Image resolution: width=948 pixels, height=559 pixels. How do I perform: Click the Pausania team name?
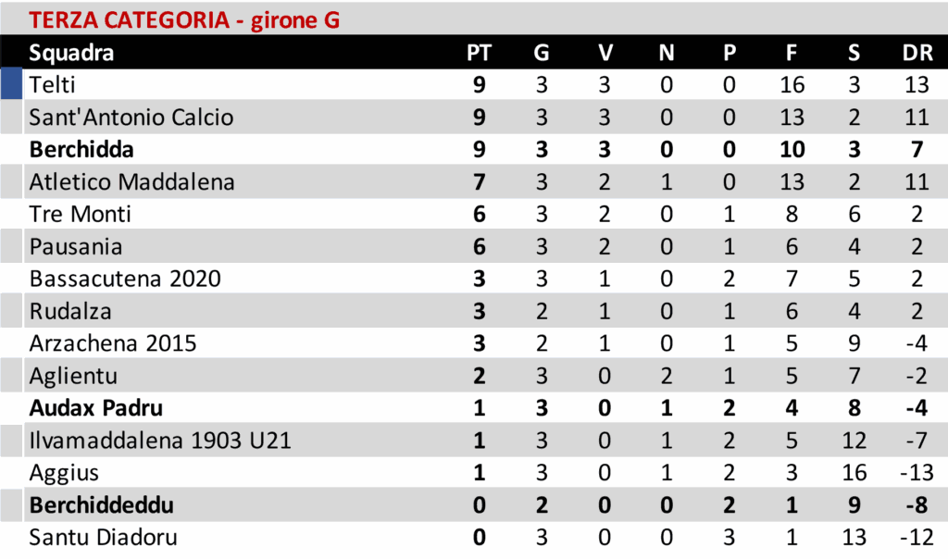[x=76, y=247]
